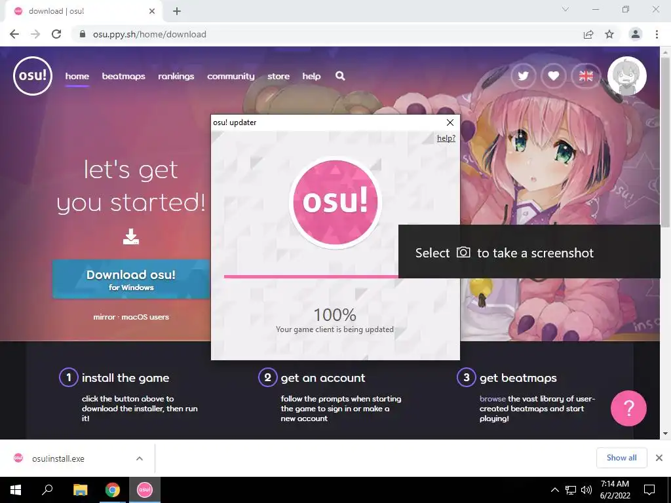Viewport: 671px width, 503px height.
Task: Open File Explorer from taskbar
Action: pos(80,490)
